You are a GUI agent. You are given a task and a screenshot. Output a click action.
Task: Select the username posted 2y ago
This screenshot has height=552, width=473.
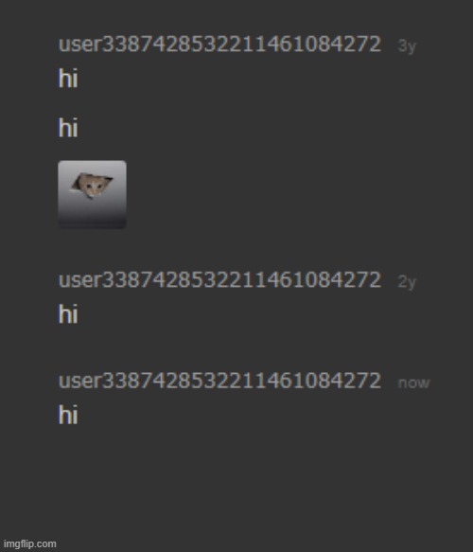(x=219, y=280)
